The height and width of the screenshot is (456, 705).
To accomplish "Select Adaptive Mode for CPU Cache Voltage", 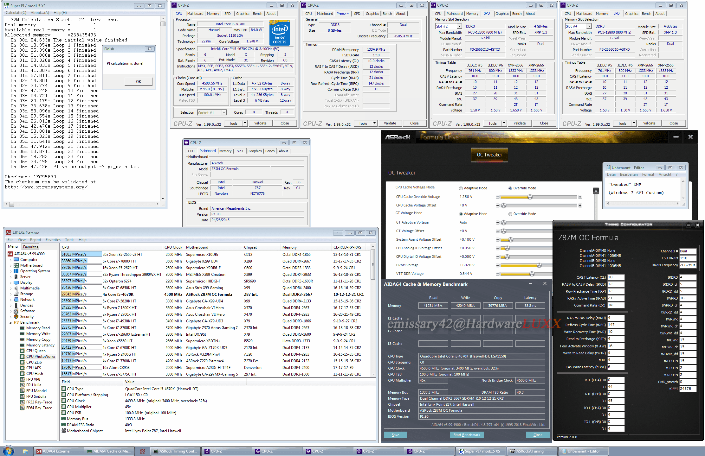I will (x=461, y=188).
